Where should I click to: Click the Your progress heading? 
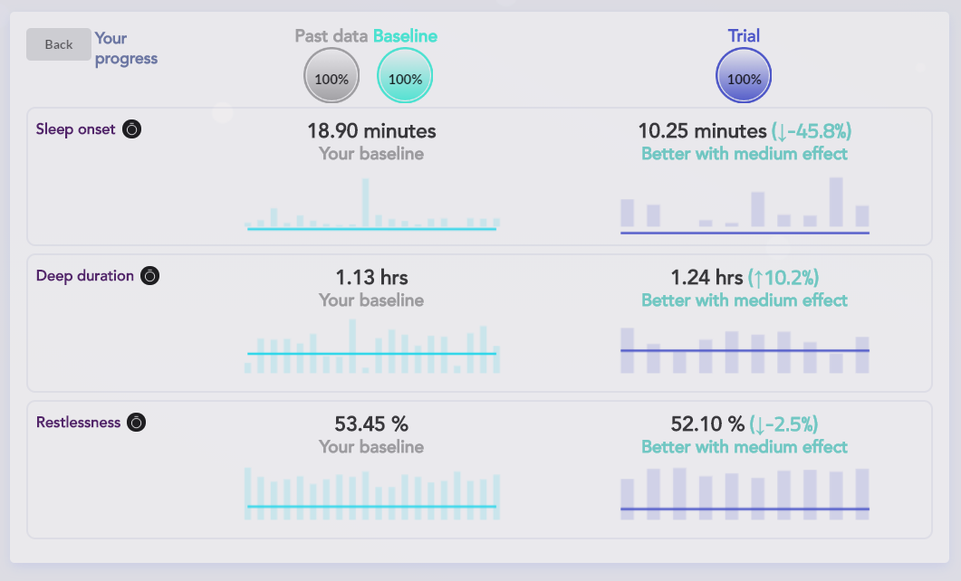tap(126, 48)
